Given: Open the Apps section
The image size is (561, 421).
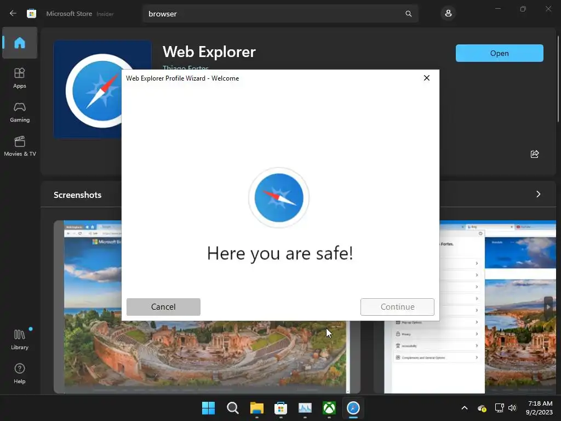Looking at the screenshot, I should click(20, 78).
